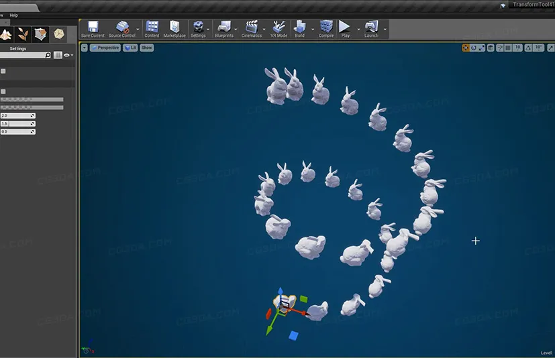555x358 pixels.
Task: Expand the Build options dropdown arrow
Action: [x=313, y=29]
